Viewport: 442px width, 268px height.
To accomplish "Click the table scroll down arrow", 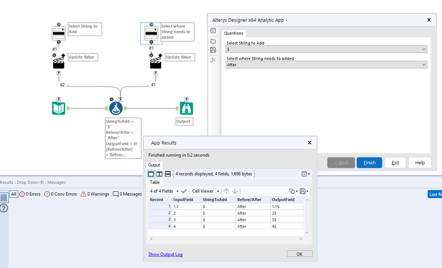I will tap(307, 233).
